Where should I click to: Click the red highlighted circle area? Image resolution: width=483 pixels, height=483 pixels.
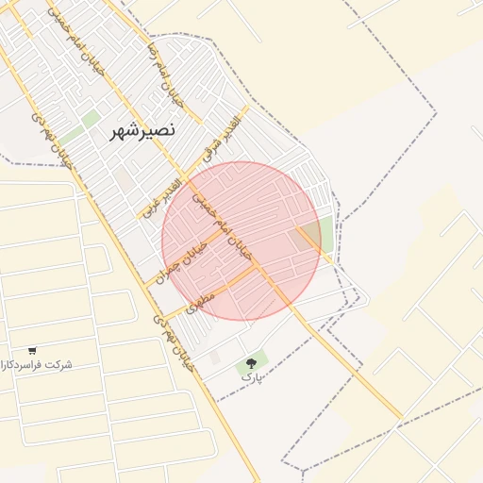(x=241, y=241)
